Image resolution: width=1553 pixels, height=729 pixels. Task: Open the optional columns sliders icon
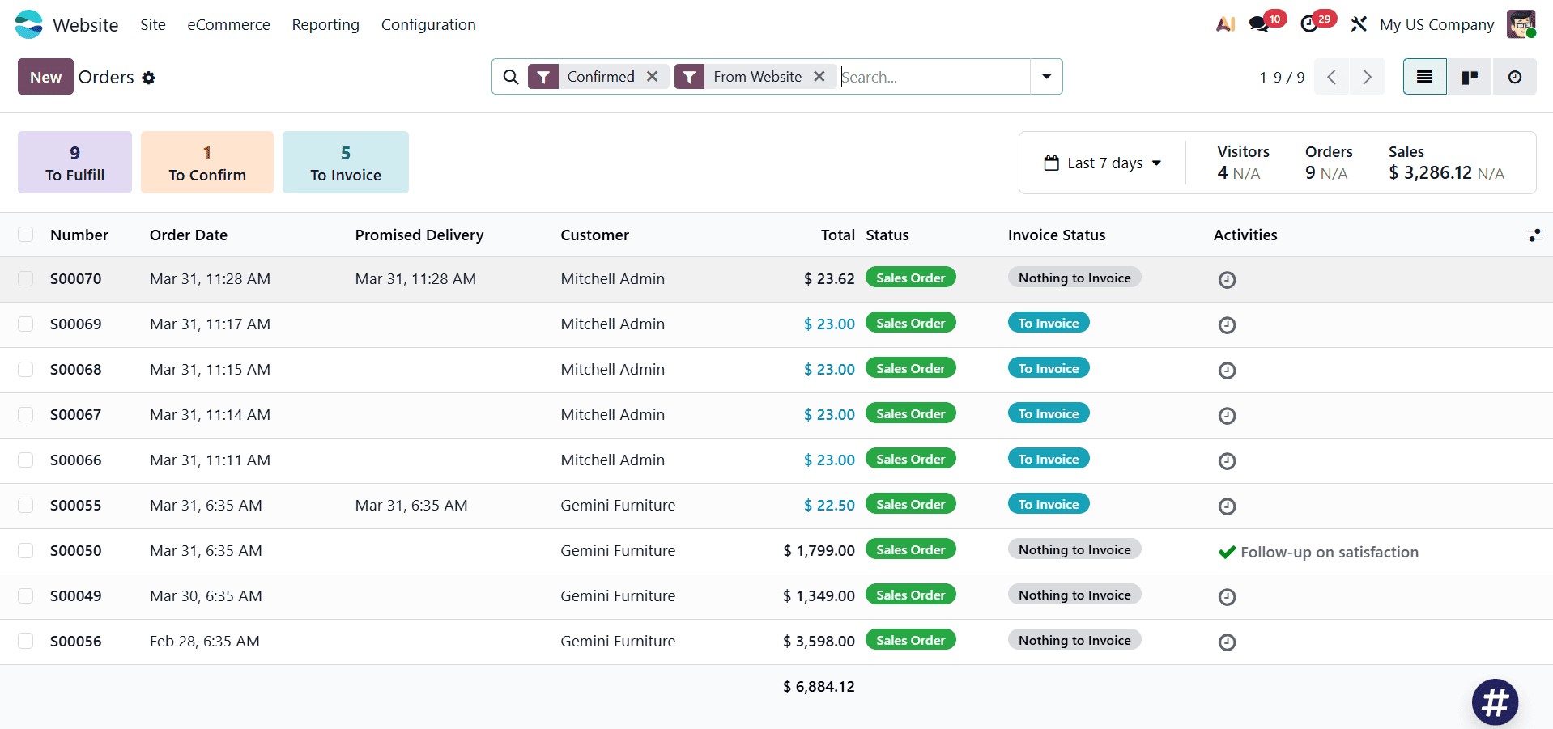[1535, 235]
